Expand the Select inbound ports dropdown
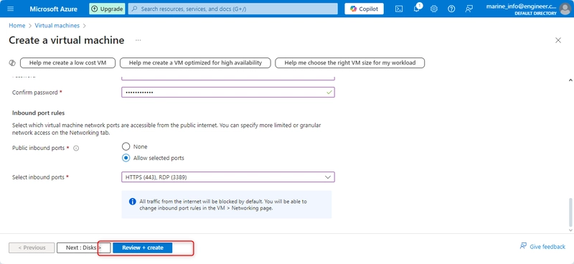This screenshot has height=264, width=574. point(228,177)
